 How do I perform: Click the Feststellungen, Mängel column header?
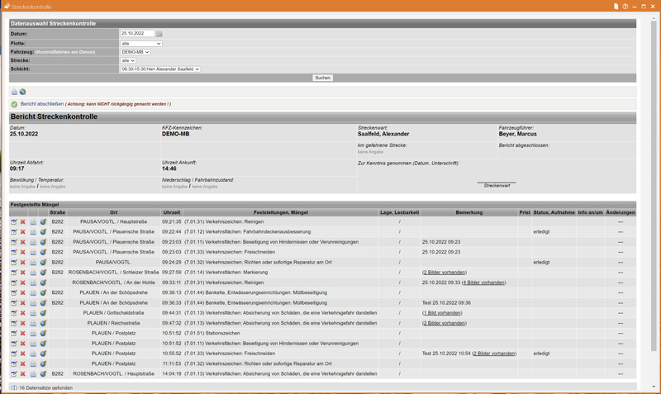click(281, 212)
